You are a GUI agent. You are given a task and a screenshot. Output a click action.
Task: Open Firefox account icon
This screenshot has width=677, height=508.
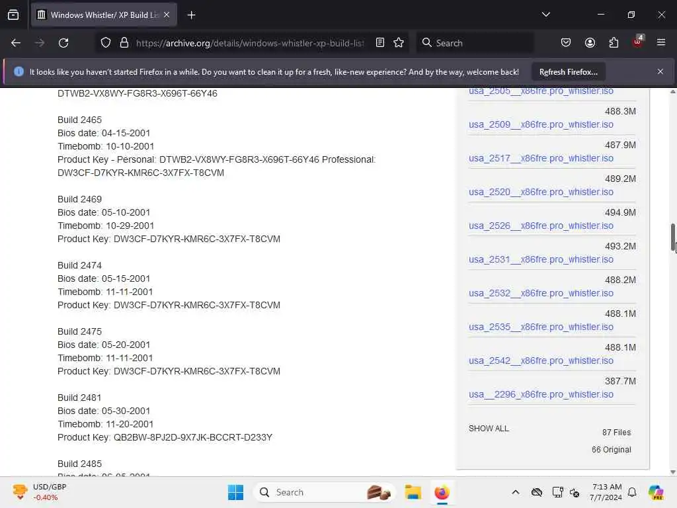[x=590, y=42]
